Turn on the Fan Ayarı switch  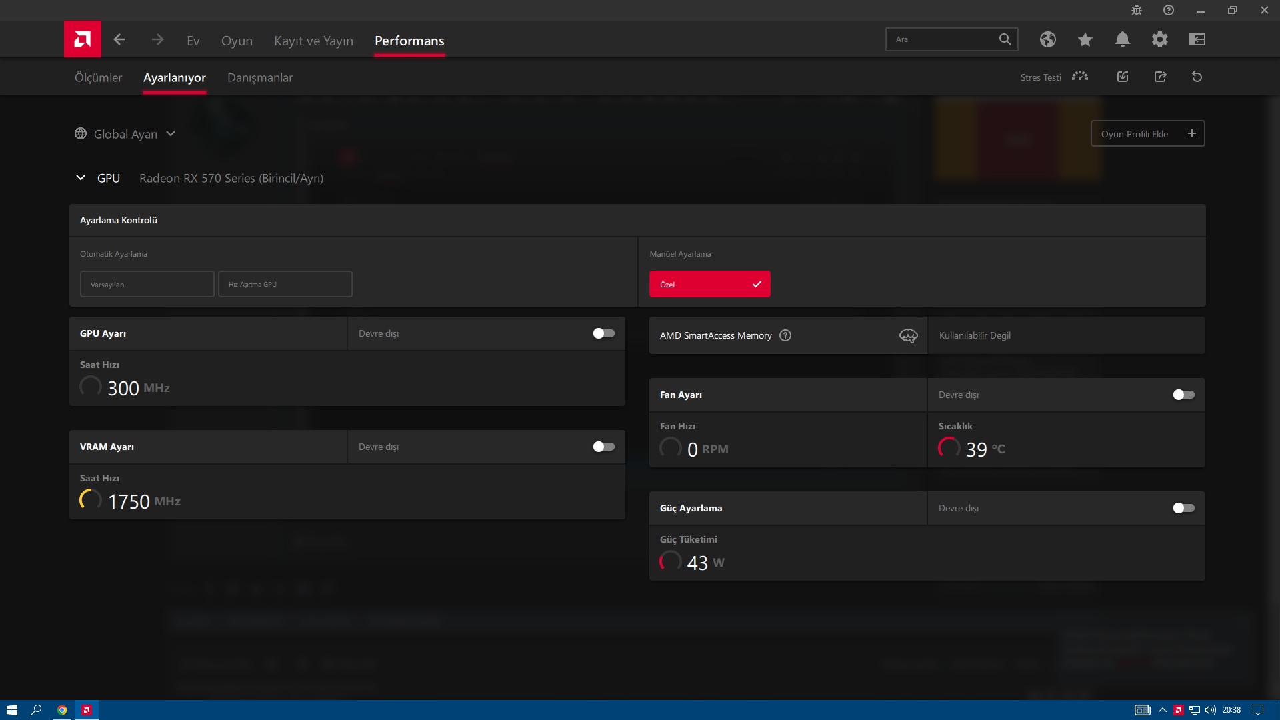pos(1183,395)
